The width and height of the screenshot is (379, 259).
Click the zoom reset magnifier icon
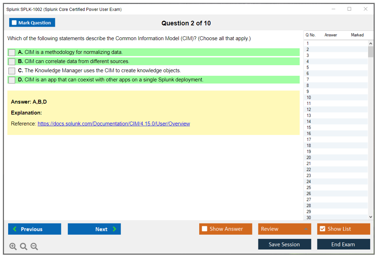24,247
